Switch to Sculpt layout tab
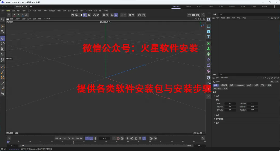This screenshot has height=151, width=280. [x=199, y=6]
